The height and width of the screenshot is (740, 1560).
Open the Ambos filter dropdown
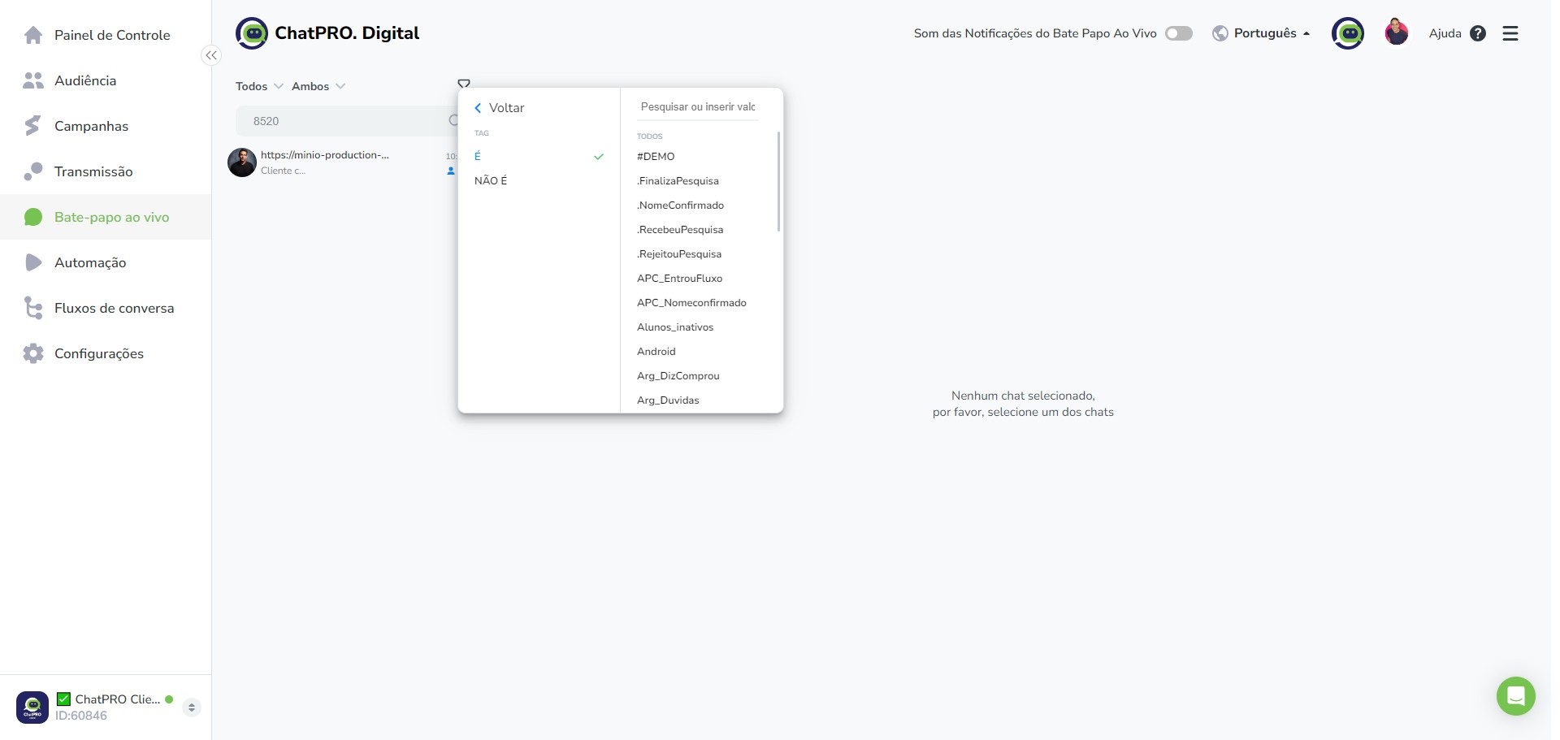coord(318,86)
